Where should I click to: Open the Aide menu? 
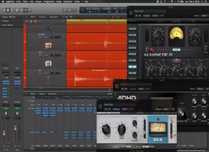[86, 2]
